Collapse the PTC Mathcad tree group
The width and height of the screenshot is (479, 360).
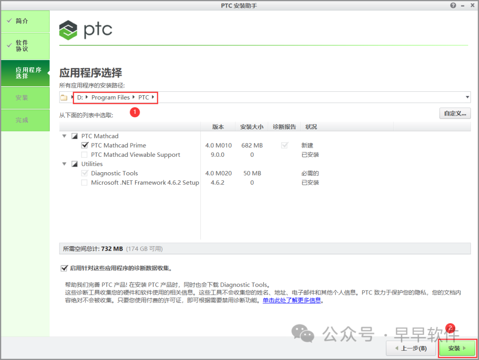64,136
